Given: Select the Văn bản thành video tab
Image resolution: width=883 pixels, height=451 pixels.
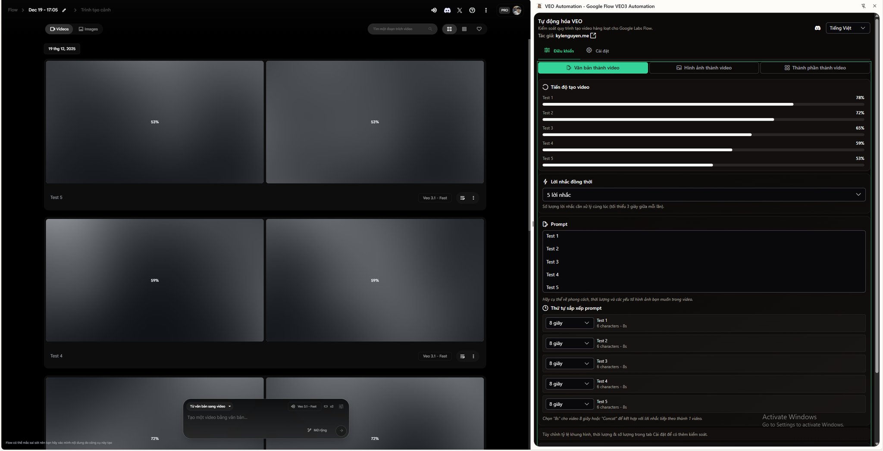Looking at the screenshot, I should pos(593,68).
